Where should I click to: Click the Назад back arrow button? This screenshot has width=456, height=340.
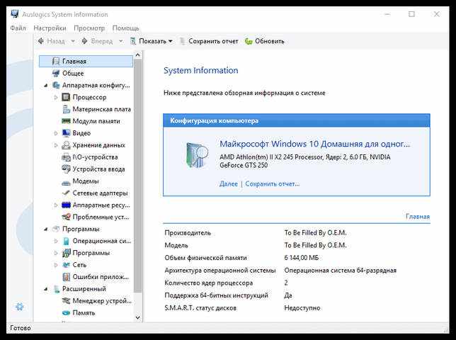(x=52, y=41)
